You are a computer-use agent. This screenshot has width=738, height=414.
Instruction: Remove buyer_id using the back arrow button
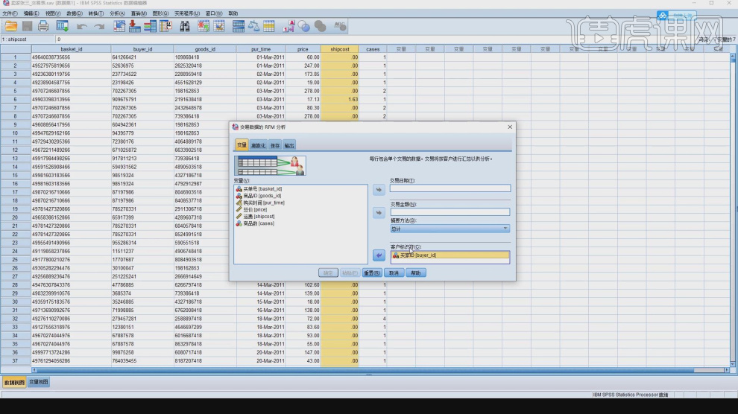tap(379, 255)
